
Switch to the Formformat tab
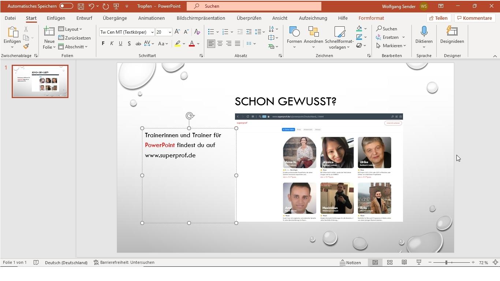click(x=371, y=18)
